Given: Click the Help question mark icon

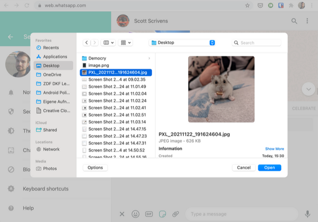Looking at the screenshot, I should (x=11, y=208).
